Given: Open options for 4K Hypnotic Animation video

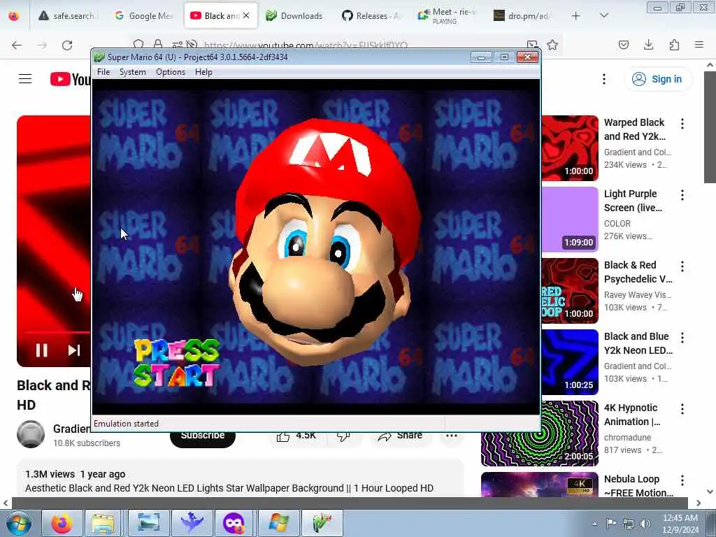Looking at the screenshot, I should pos(682,408).
